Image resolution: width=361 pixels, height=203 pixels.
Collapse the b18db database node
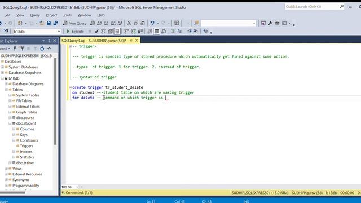click(x=2, y=78)
